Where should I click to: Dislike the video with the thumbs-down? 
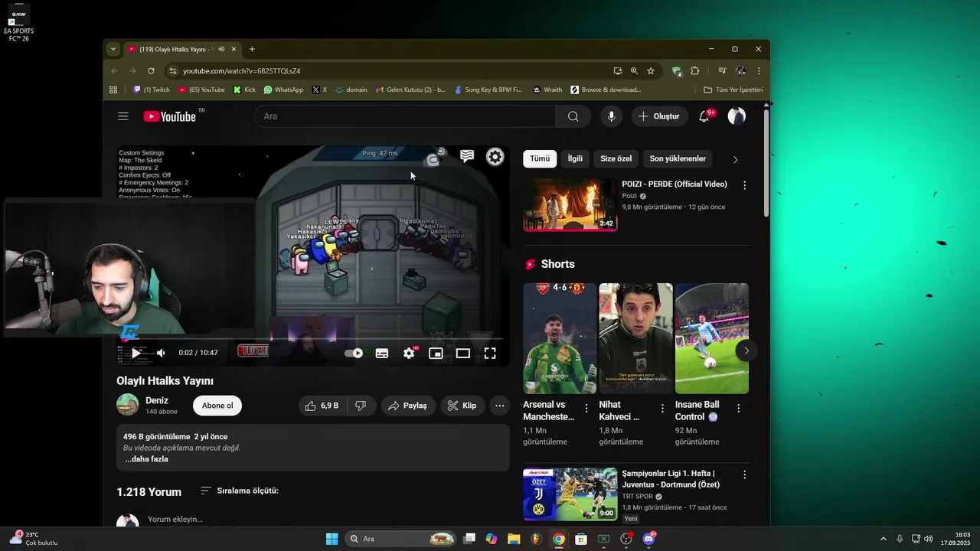point(361,406)
